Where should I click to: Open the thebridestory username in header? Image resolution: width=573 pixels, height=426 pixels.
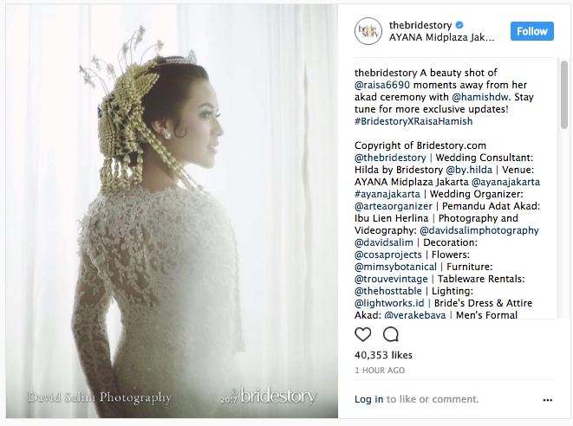point(420,25)
